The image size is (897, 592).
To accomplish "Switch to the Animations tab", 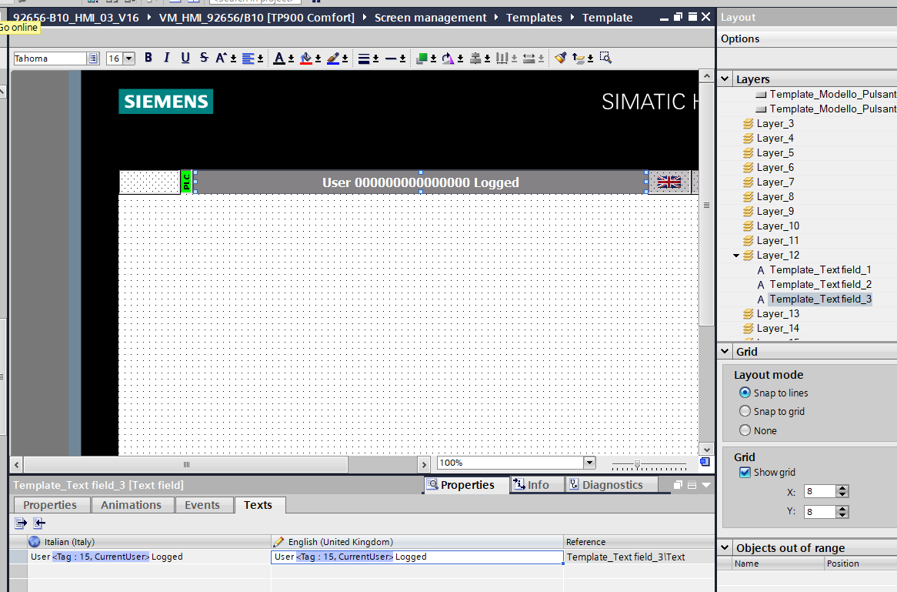I will point(131,505).
